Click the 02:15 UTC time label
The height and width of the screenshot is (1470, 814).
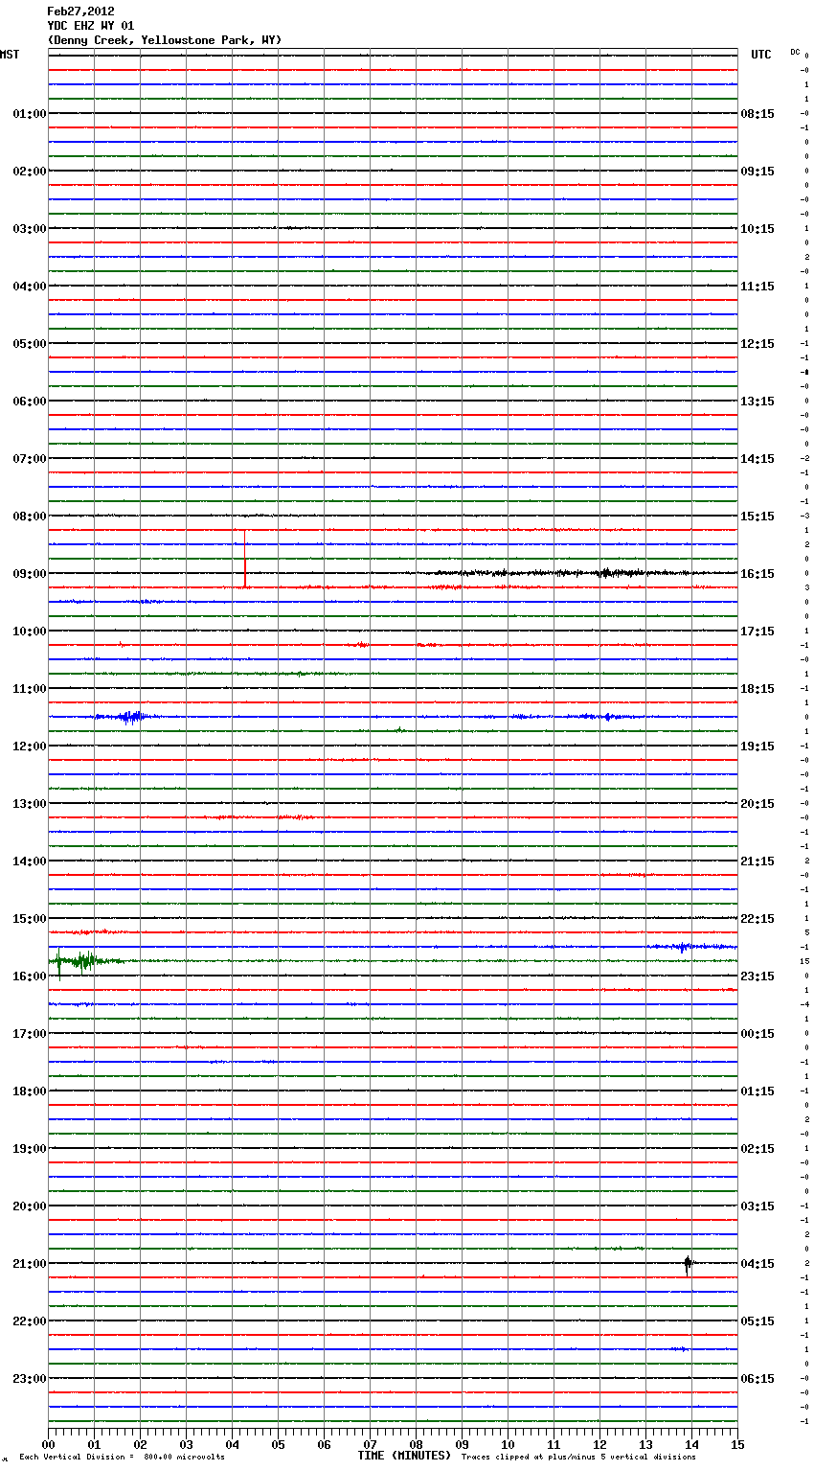757,1149
